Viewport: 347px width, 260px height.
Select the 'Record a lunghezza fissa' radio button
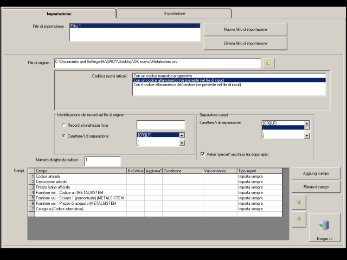point(63,125)
